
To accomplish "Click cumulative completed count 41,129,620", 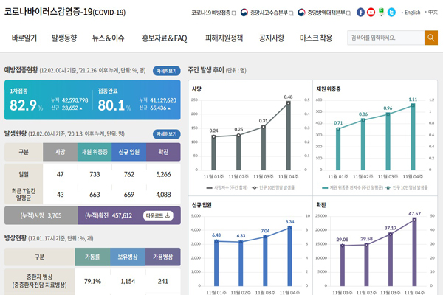I will (163, 100).
